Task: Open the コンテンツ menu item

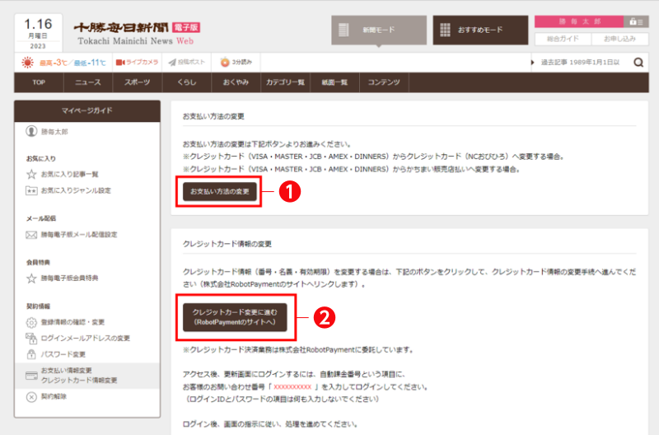Action: (384, 82)
